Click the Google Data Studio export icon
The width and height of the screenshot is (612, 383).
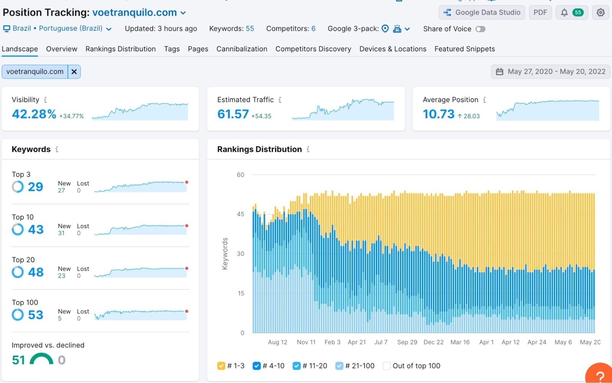click(447, 12)
